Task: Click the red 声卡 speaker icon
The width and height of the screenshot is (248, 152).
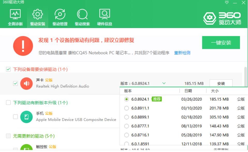Action: 26,83
